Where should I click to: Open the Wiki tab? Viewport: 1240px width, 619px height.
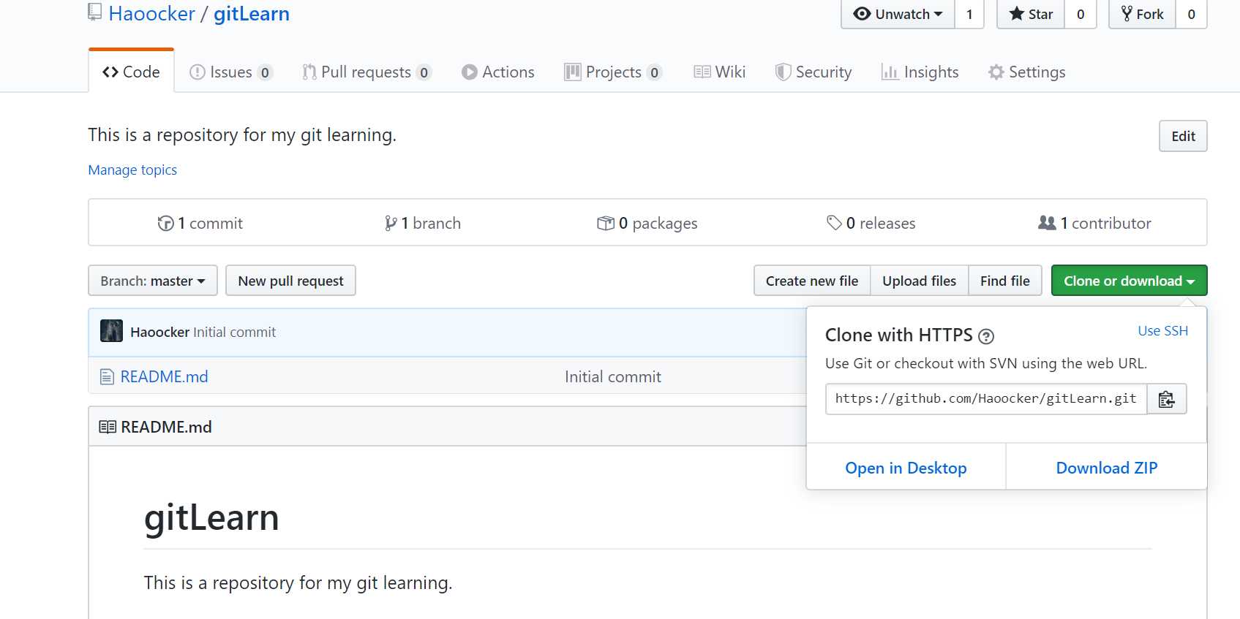click(720, 72)
